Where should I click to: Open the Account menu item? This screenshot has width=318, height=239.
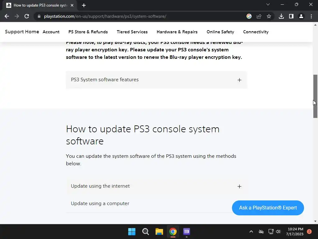pyautogui.click(x=51, y=32)
